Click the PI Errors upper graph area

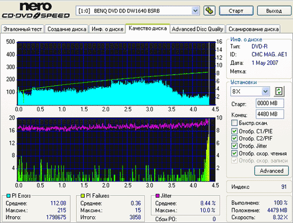pos(116,73)
